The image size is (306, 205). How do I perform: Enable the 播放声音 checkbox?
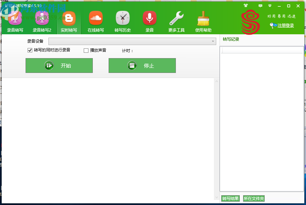pos(86,50)
